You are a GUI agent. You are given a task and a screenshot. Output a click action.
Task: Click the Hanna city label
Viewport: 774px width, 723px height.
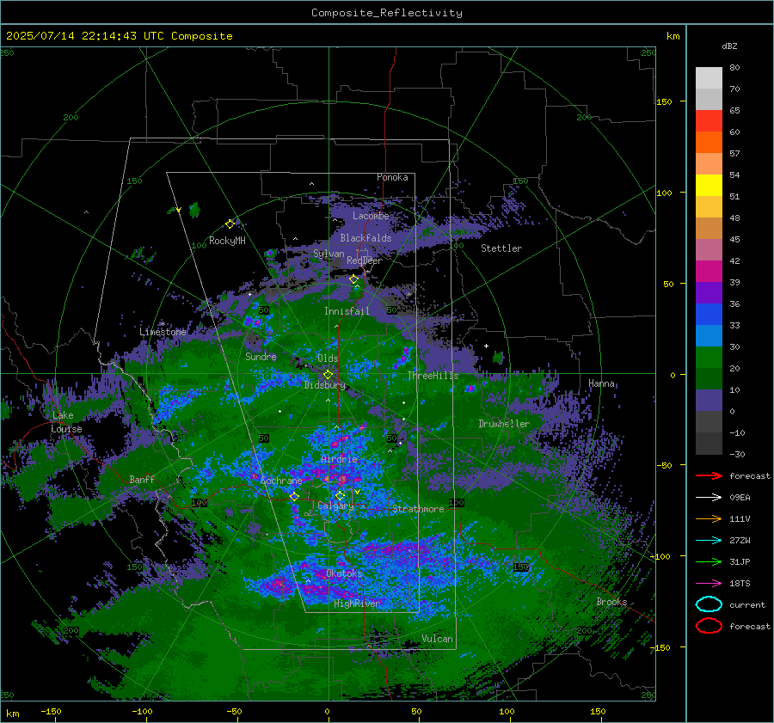601,383
